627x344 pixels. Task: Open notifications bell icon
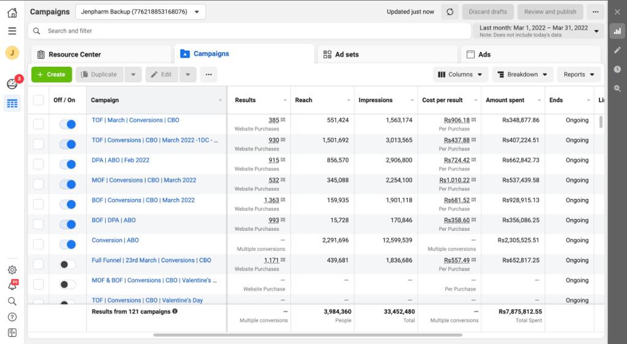pos(12,285)
